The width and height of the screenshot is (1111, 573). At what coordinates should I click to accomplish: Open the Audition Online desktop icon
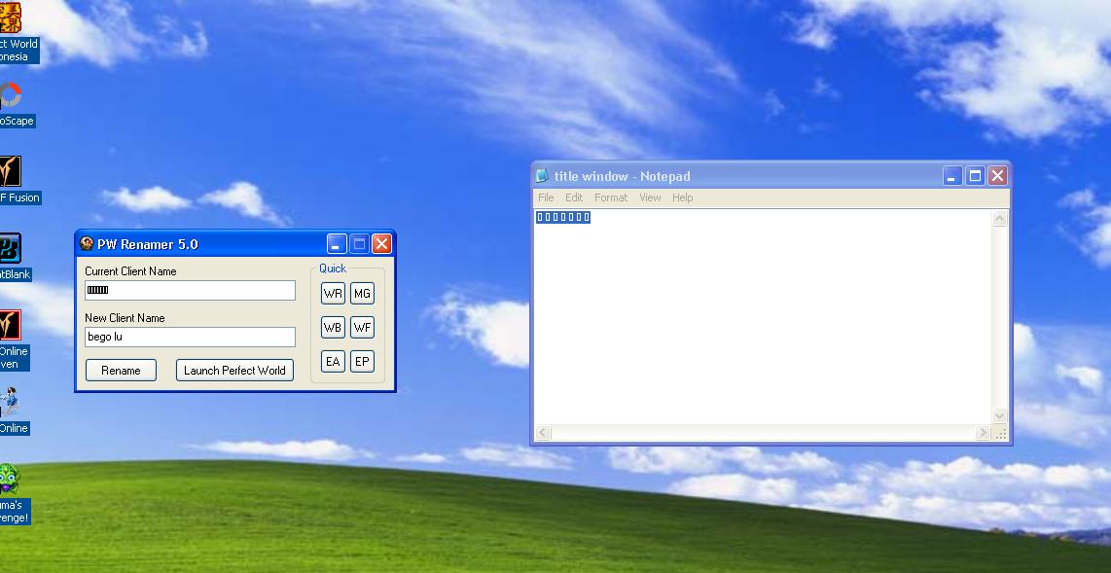[x=9, y=403]
